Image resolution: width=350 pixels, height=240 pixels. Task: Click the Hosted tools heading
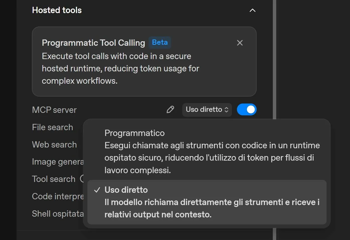tap(57, 10)
